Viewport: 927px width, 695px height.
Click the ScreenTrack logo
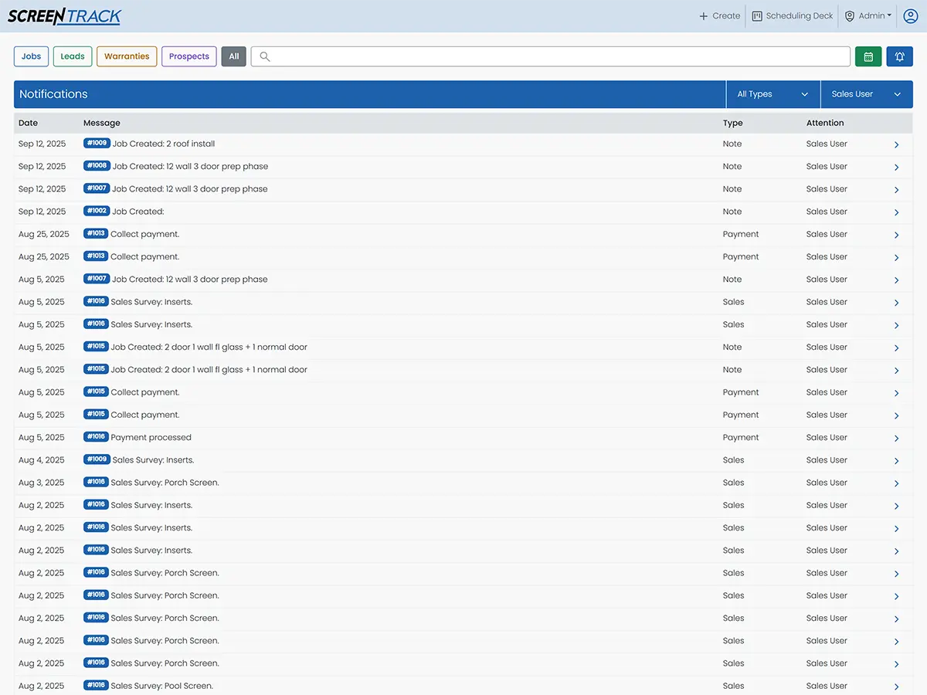tap(64, 16)
